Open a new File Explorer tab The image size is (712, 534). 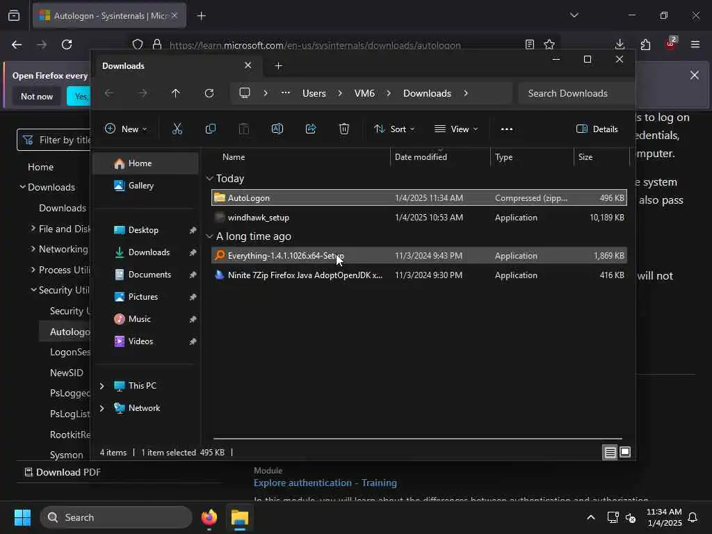pos(278,66)
